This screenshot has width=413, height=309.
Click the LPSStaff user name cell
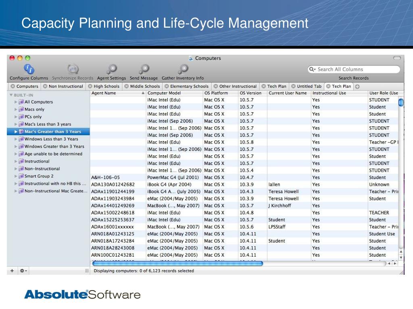[x=289, y=227]
